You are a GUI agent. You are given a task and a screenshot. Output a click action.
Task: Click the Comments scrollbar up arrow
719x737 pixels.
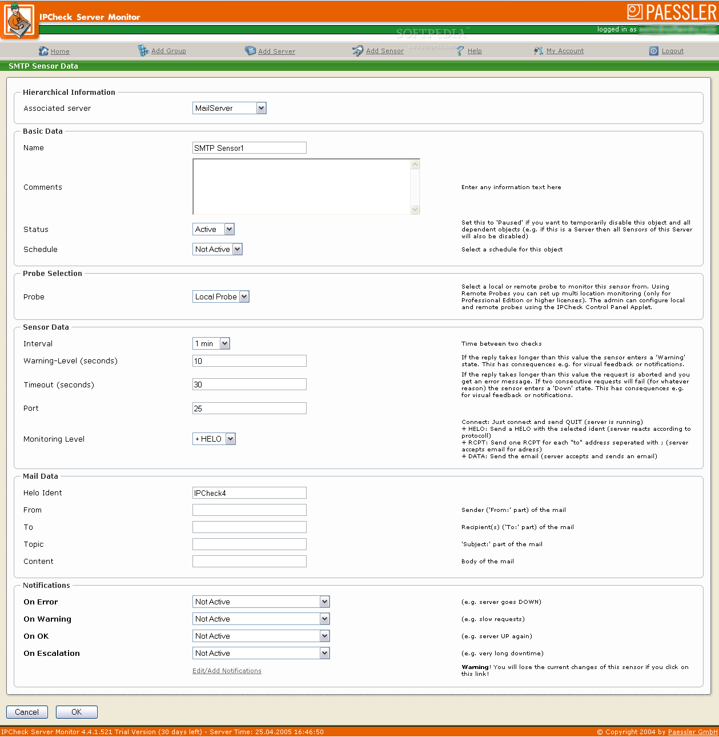point(415,165)
